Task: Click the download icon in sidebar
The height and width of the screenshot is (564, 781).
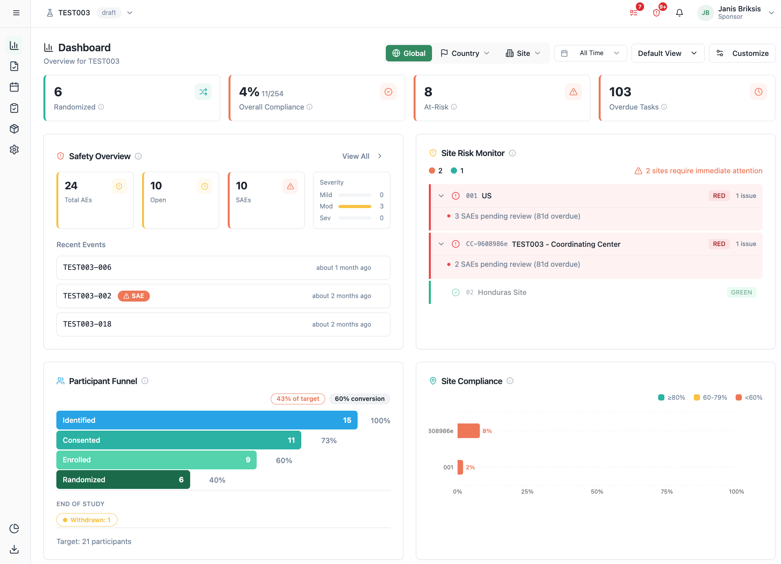Action: click(x=14, y=549)
